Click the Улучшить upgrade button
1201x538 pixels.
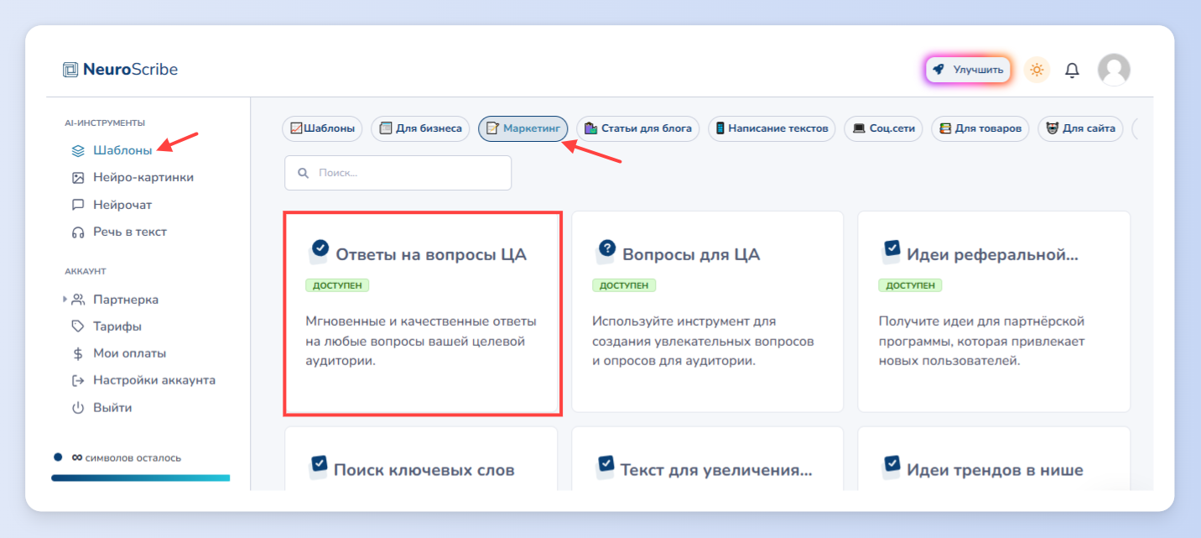[x=968, y=70]
